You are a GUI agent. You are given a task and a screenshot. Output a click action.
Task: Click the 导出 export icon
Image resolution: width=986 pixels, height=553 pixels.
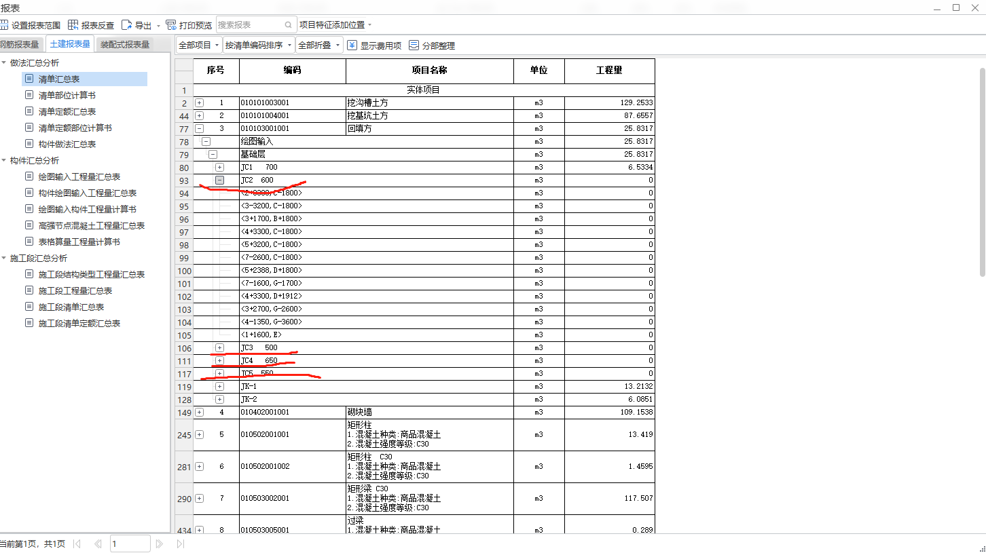[x=126, y=25]
